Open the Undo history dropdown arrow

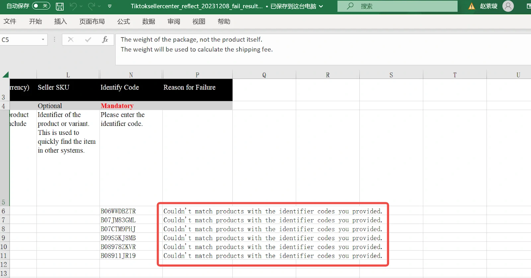point(81,6)
